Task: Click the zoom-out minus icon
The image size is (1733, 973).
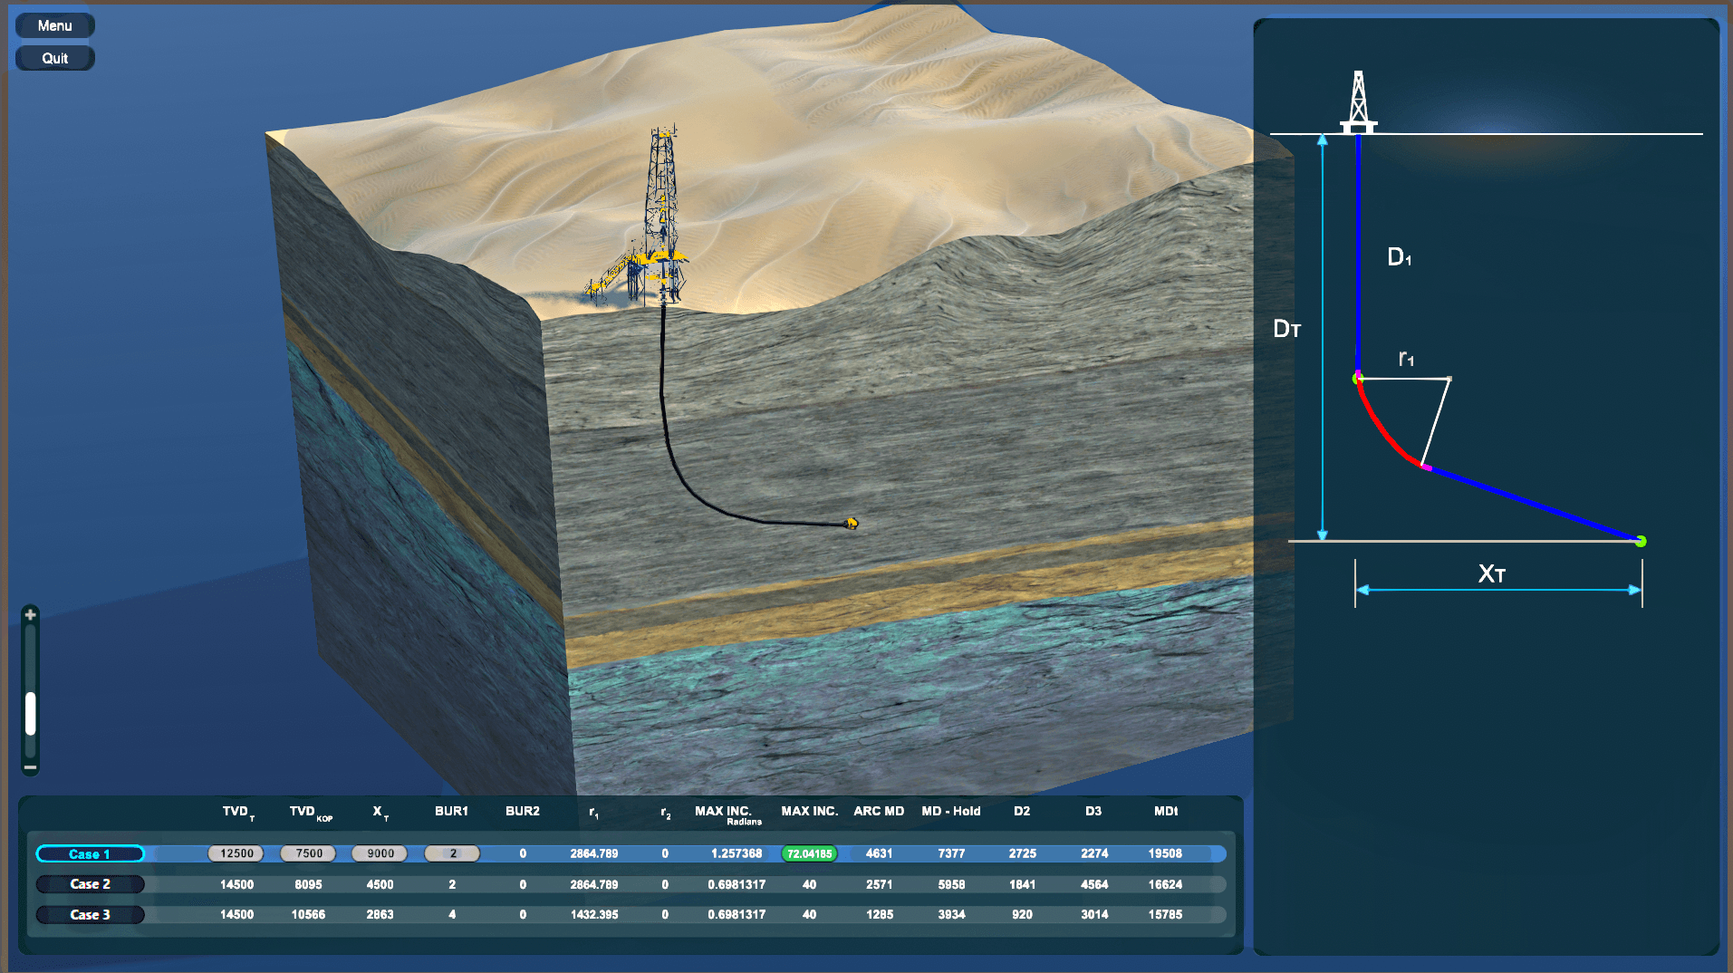Action: [x=30, y=767]
